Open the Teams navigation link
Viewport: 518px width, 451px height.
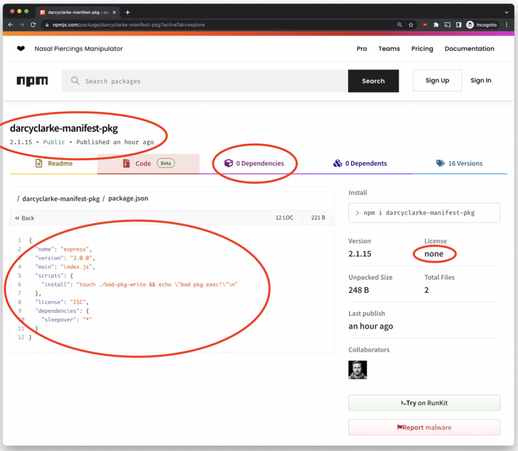pyautogui.click(x=389, y=49)
